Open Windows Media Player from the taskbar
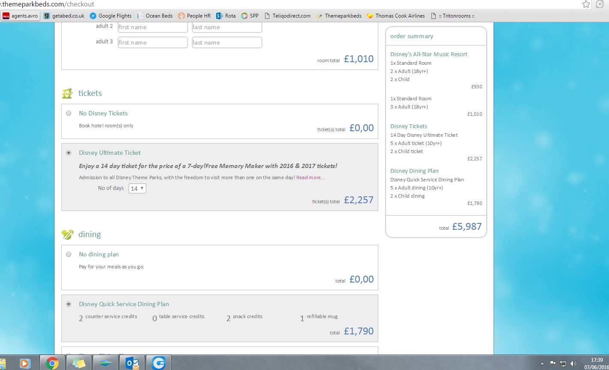This screenshot has height=370, width=609. pos(24,363)
